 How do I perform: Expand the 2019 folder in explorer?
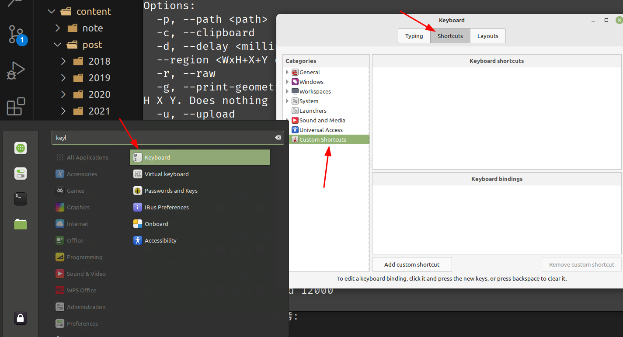pyautogui.click(x=63, y=78)
